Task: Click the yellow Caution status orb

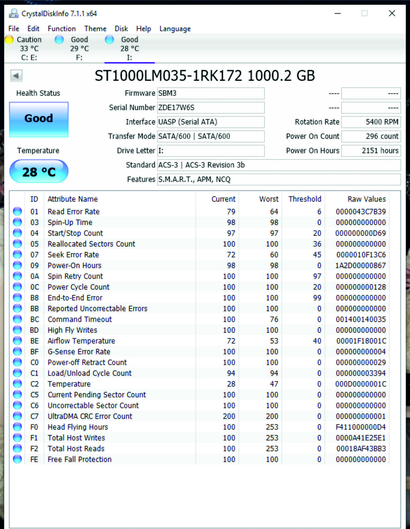Action: [9, 40]
